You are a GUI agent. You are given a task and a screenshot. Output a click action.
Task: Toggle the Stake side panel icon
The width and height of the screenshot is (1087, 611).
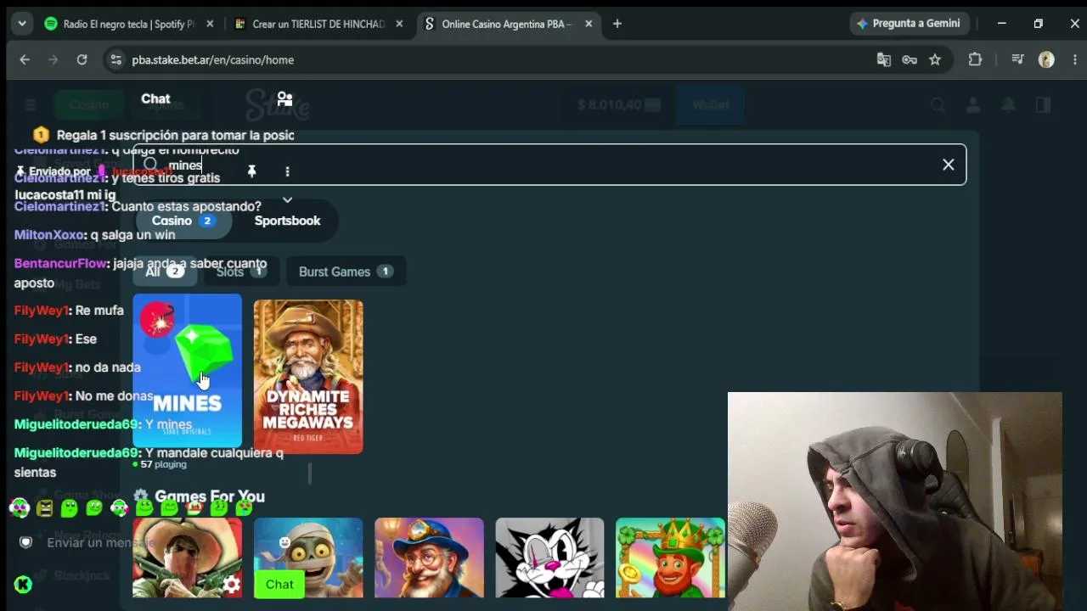click(1044, 105)
